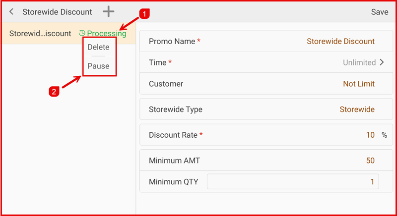Select Delete from the popup menu
The width and height of the screenshot is (397, 216).
[x=98, y=47]
